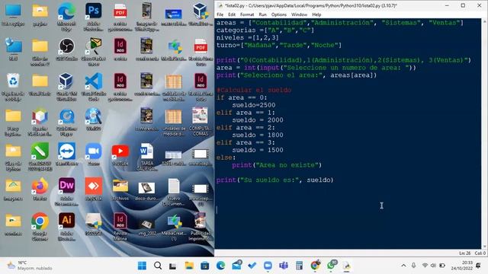The image size is (488, 274).
Task: Open the Run menu in IDLE
Action: click(262, 14)
